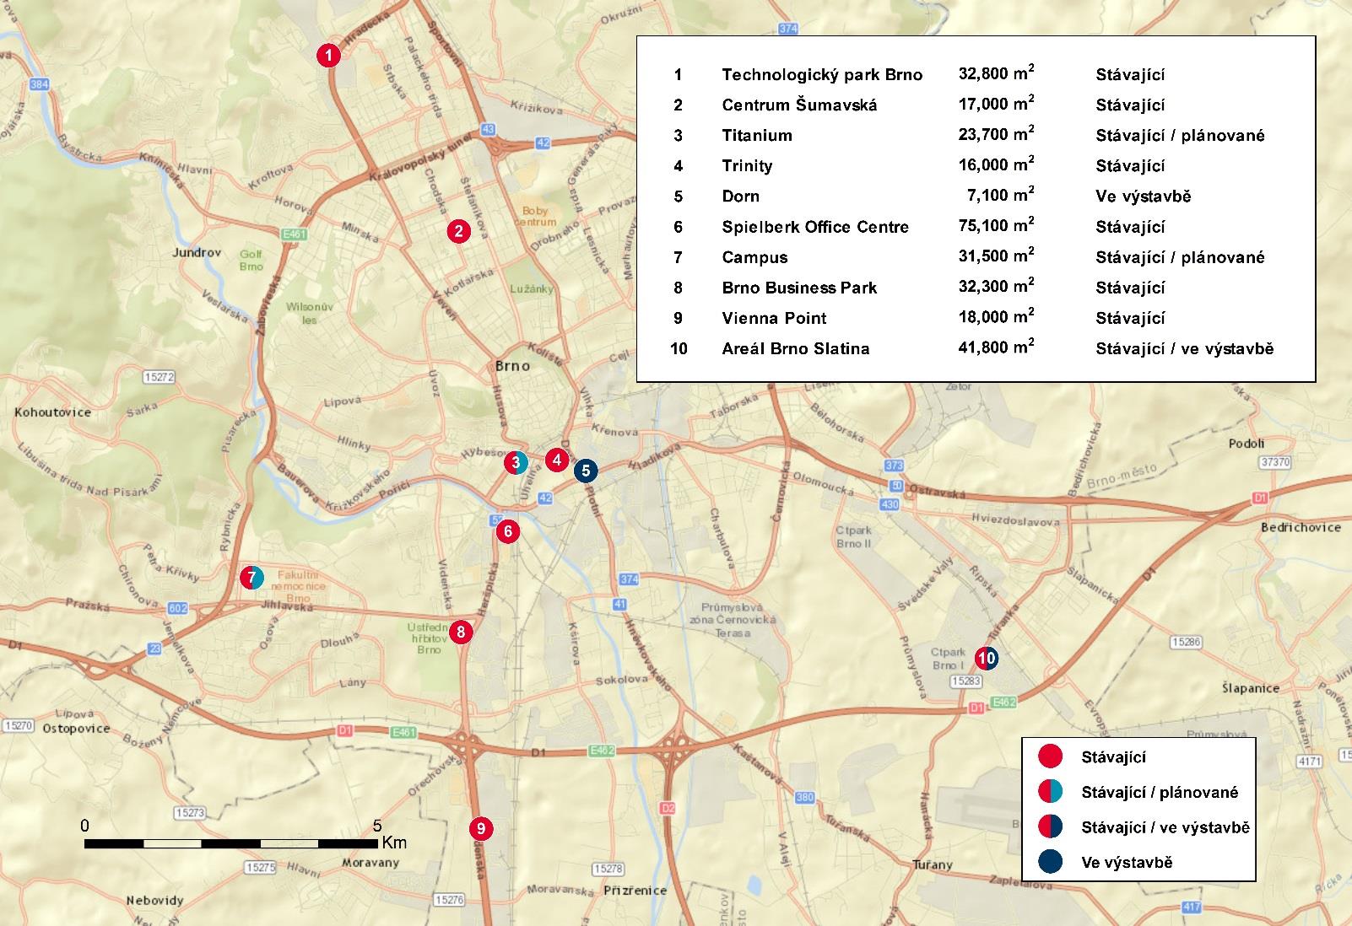This screenshot has height=926, width=1352.
Task: Click the 'Jundrov' map label
Action: click(x=197, y=252)
